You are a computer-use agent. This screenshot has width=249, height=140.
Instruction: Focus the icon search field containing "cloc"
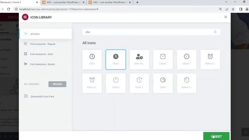(151, 32)
